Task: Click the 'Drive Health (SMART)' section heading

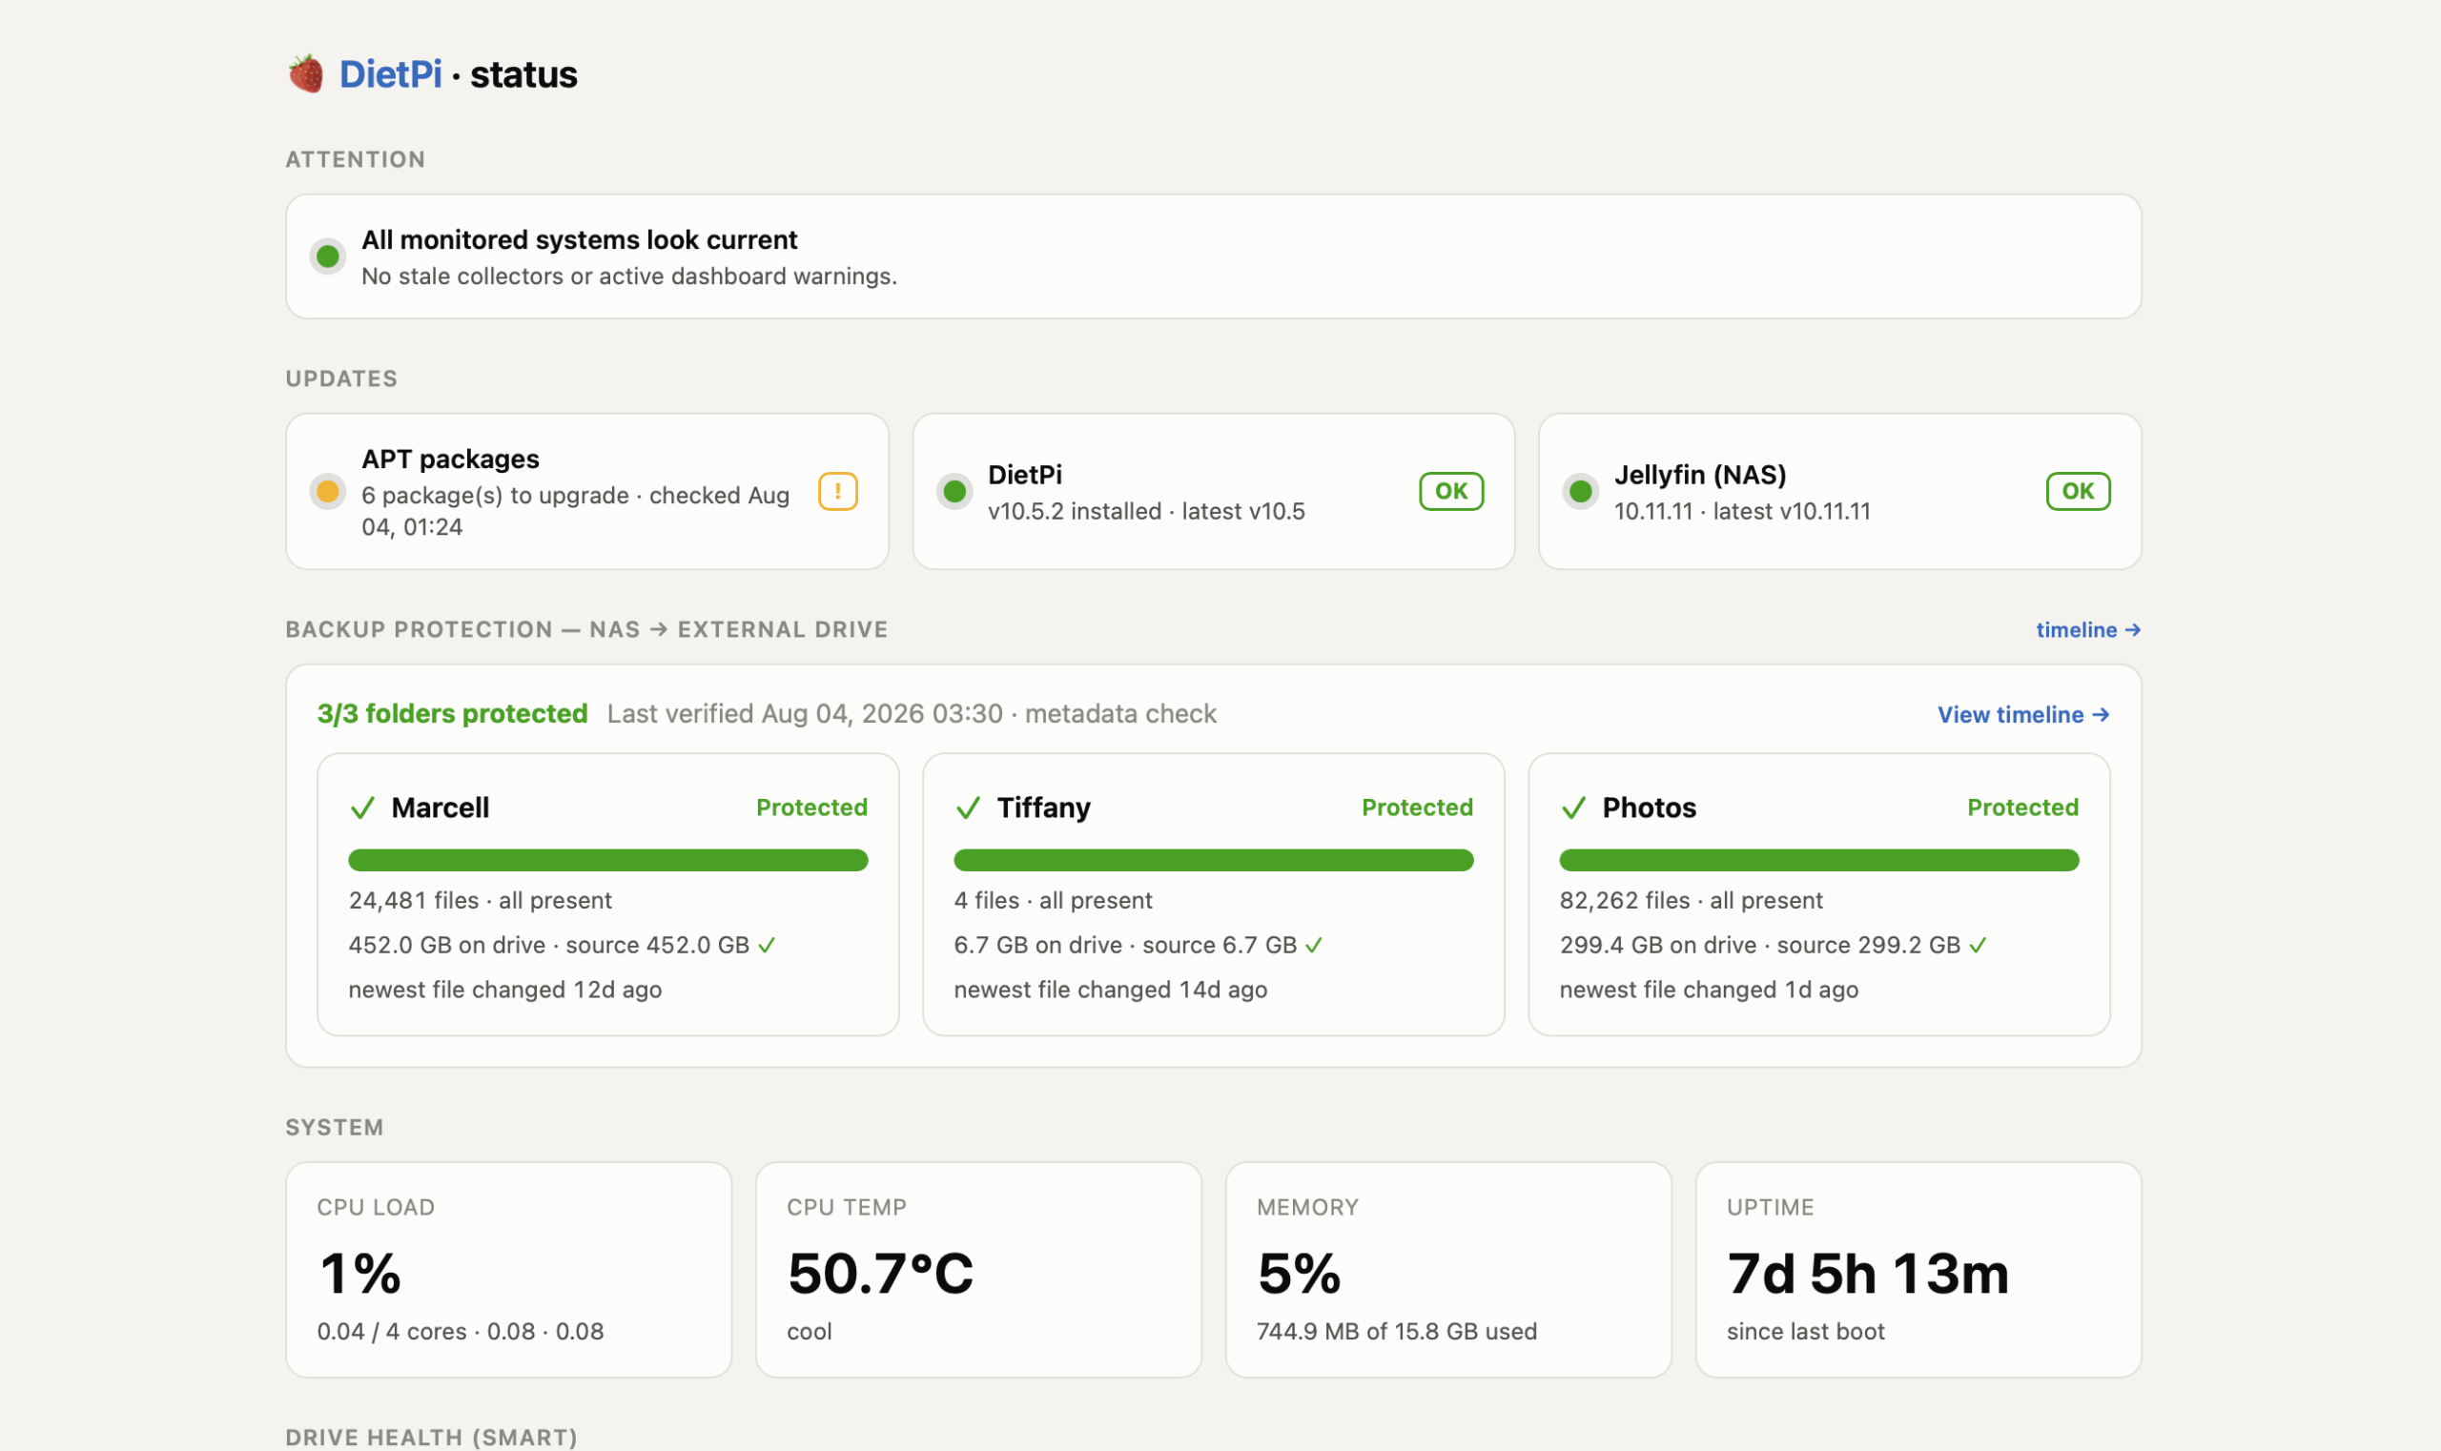Action: [x=431, y=1437]
